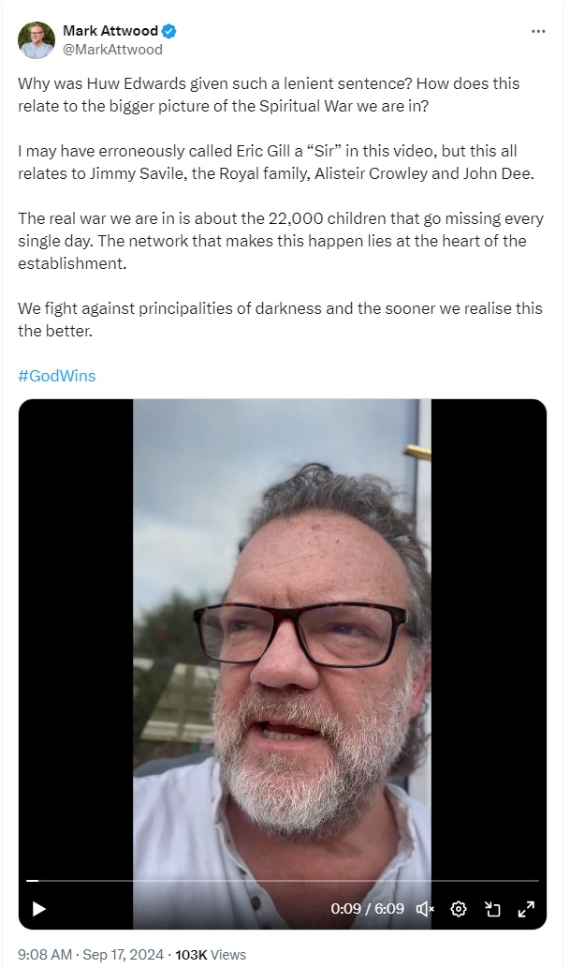
Task: Play the video with the play button
Action: tap(39, 909)
